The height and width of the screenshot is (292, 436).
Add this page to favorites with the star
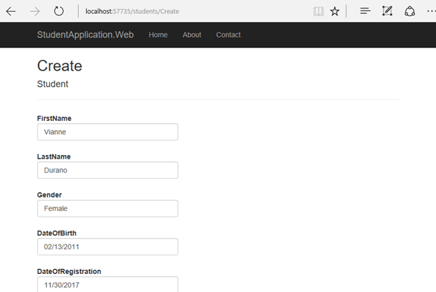335,11
